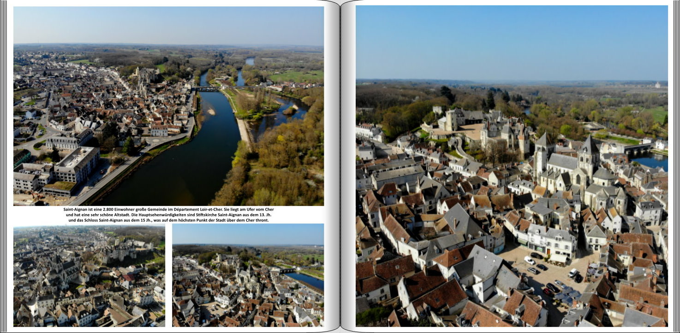Click the caption line starting 'und hat eine sehr schöne Altstadt'

pos(168,215)
